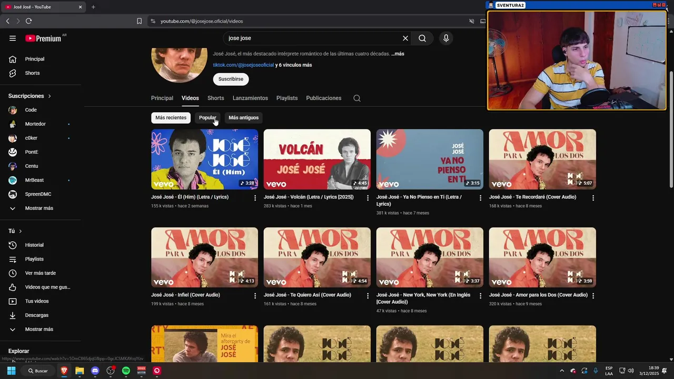Open Windows Start menu

point(11,371)
